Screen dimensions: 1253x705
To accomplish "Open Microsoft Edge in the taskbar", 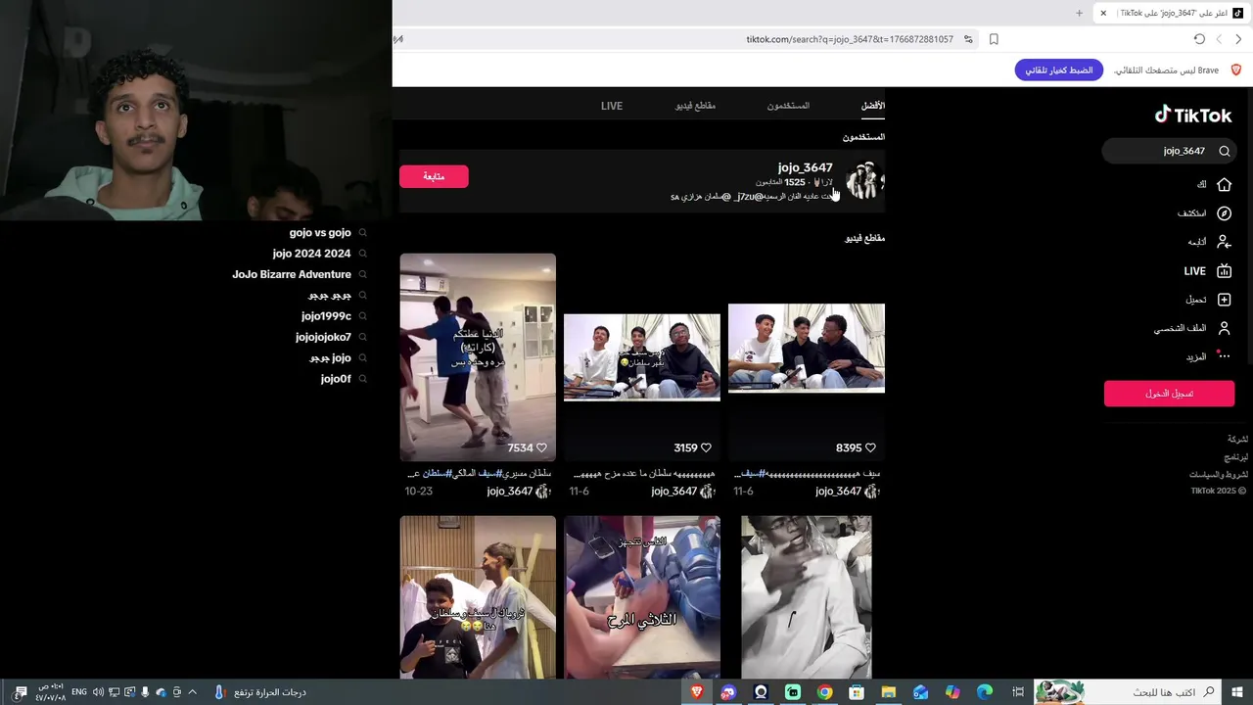I will 985,692.
